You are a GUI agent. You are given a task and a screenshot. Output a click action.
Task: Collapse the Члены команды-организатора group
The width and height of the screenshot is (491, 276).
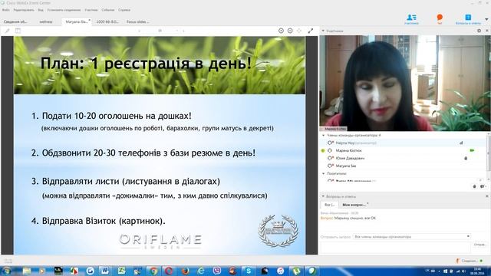point(324,136)
